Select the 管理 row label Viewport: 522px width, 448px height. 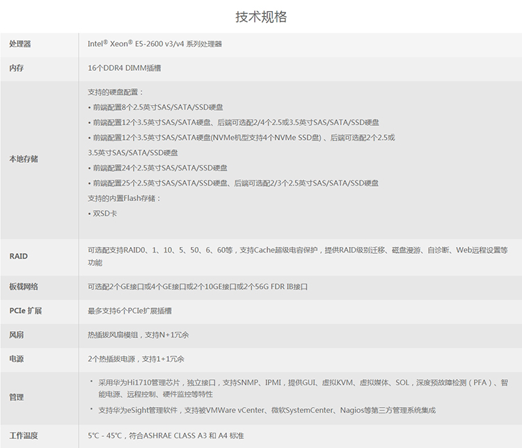pyautogui.click(x=16, y=397)
